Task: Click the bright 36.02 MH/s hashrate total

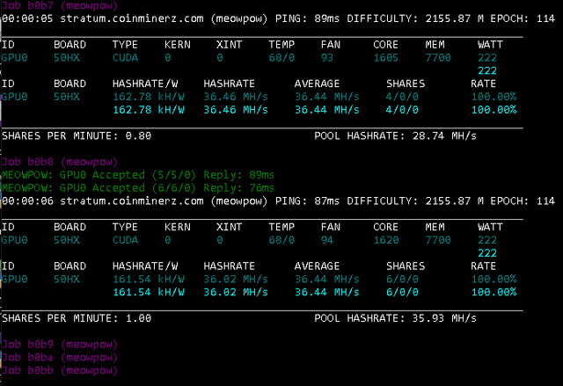Action: click(x=236, y=293)
